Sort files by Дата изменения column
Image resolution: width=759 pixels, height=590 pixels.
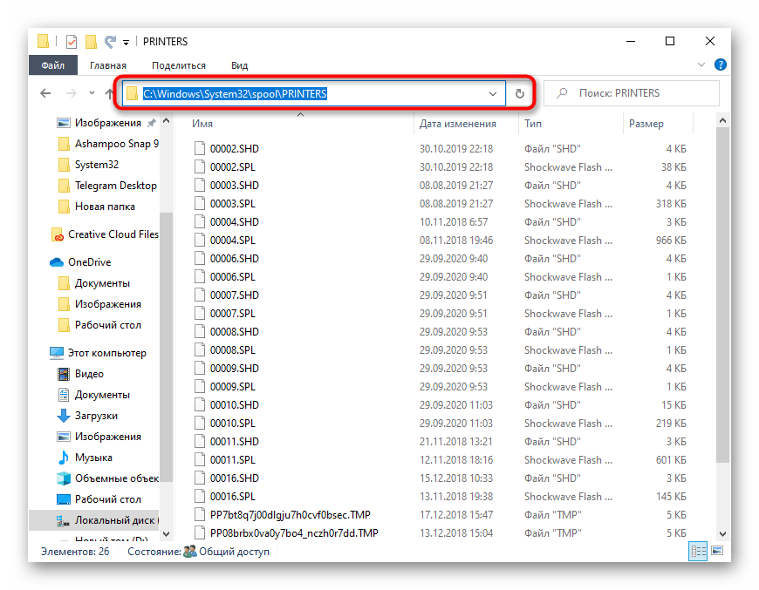pyautogui.click(x=457, y=124)
